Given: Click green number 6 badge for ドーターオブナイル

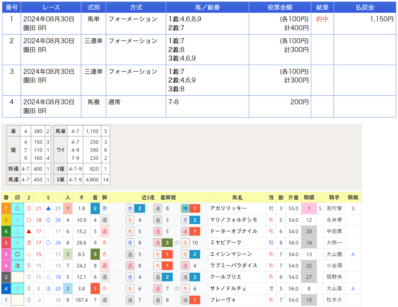Looking at the screenshot, I should [6, 231].
